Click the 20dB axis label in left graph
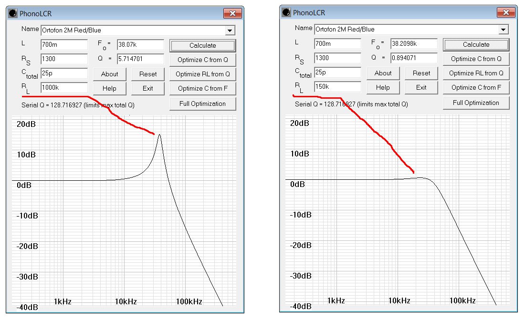Image resolution: width=525 pixels, height=321 pixels. pos(26,124)
